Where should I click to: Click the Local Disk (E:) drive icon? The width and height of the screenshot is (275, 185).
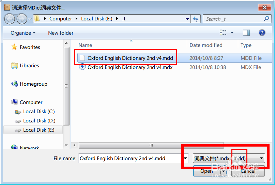pos(18,130)
